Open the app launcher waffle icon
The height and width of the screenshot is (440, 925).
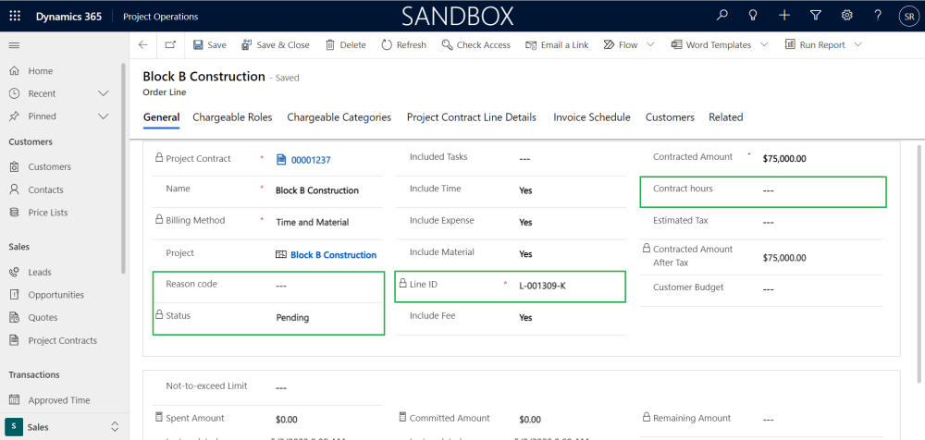coord(15,17)
